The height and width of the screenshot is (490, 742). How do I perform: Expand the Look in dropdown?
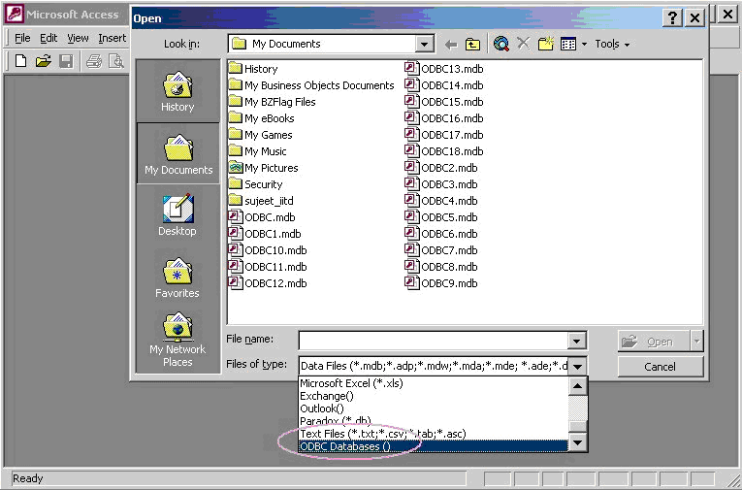[425, 45]
